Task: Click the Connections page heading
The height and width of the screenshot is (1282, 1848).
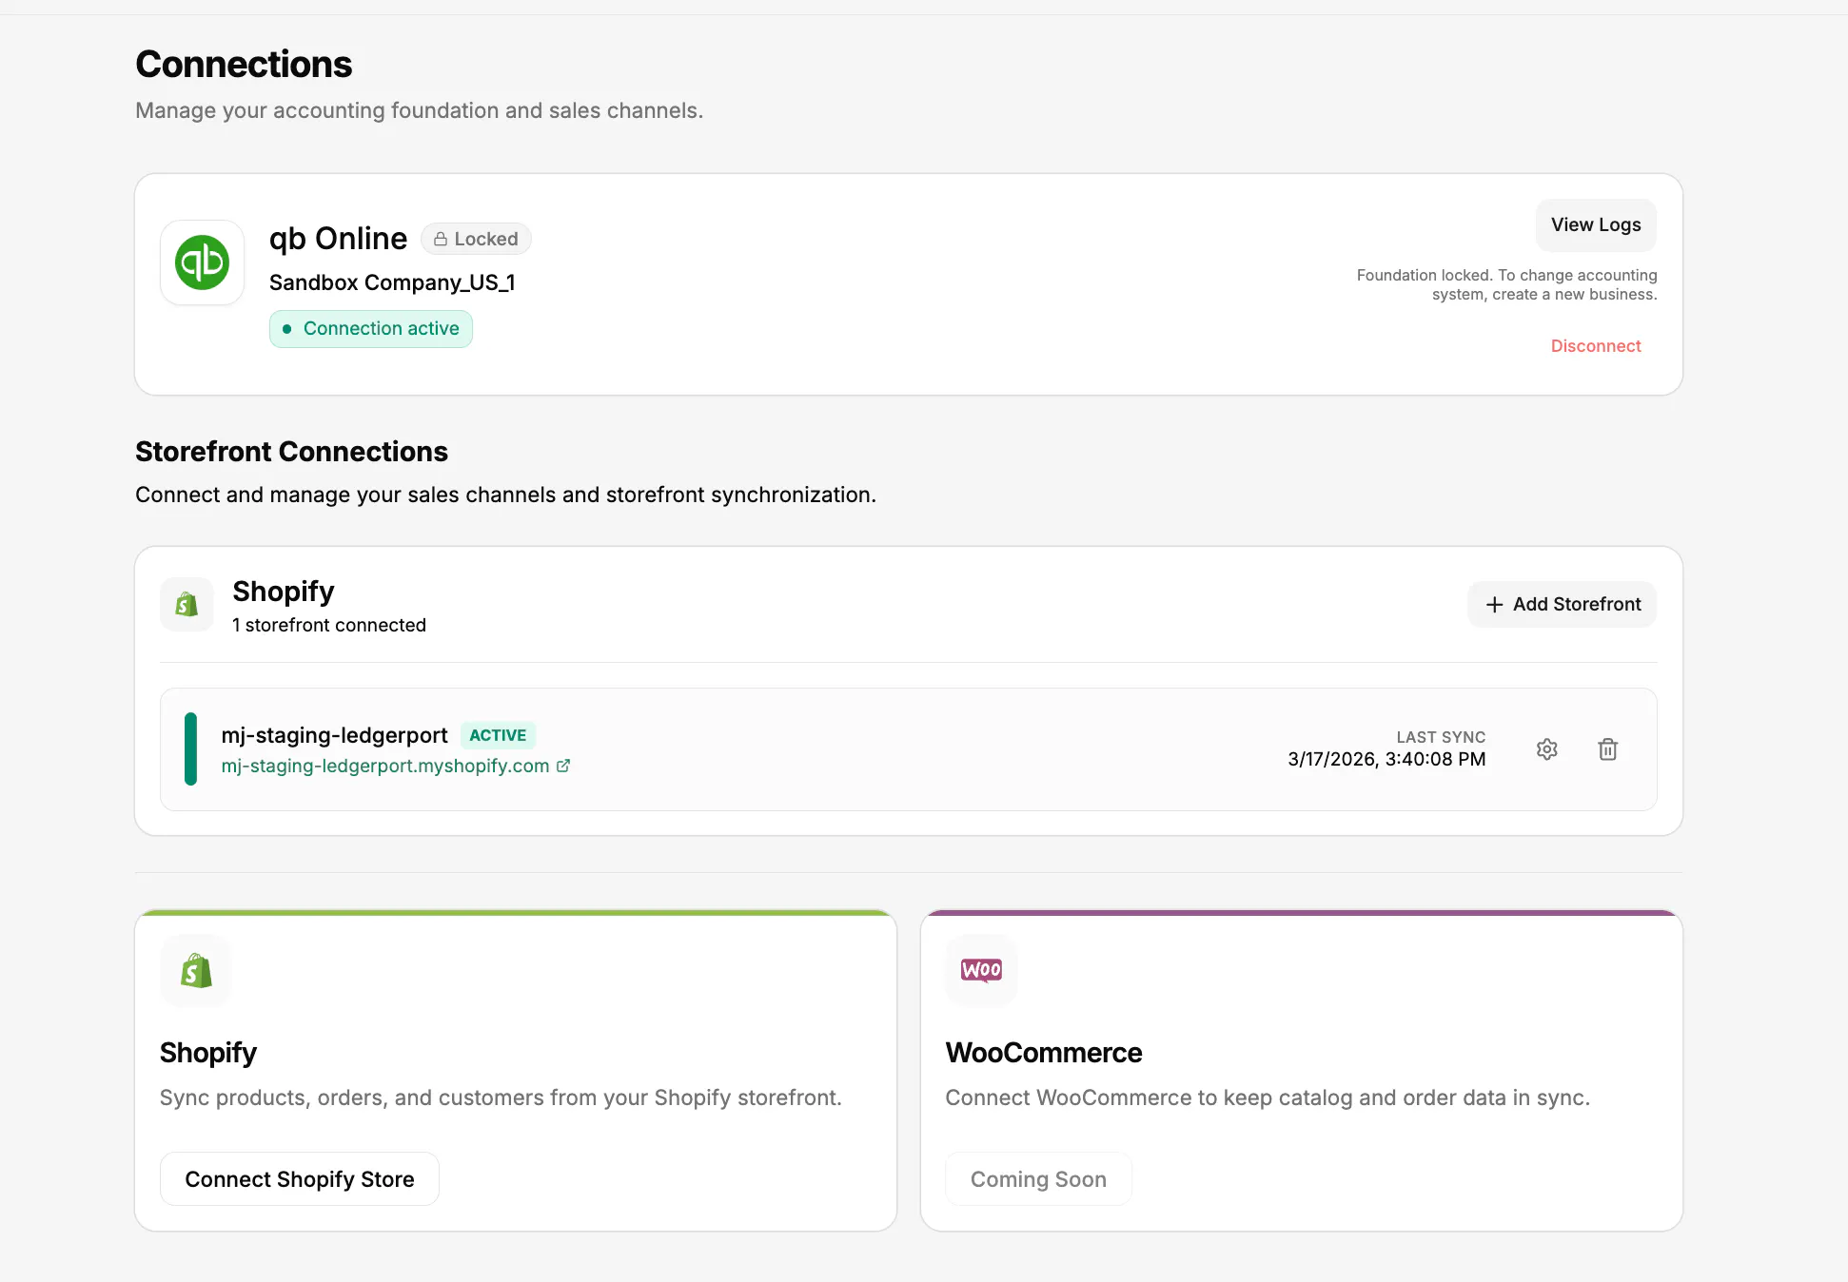Action: coord(244,65)
